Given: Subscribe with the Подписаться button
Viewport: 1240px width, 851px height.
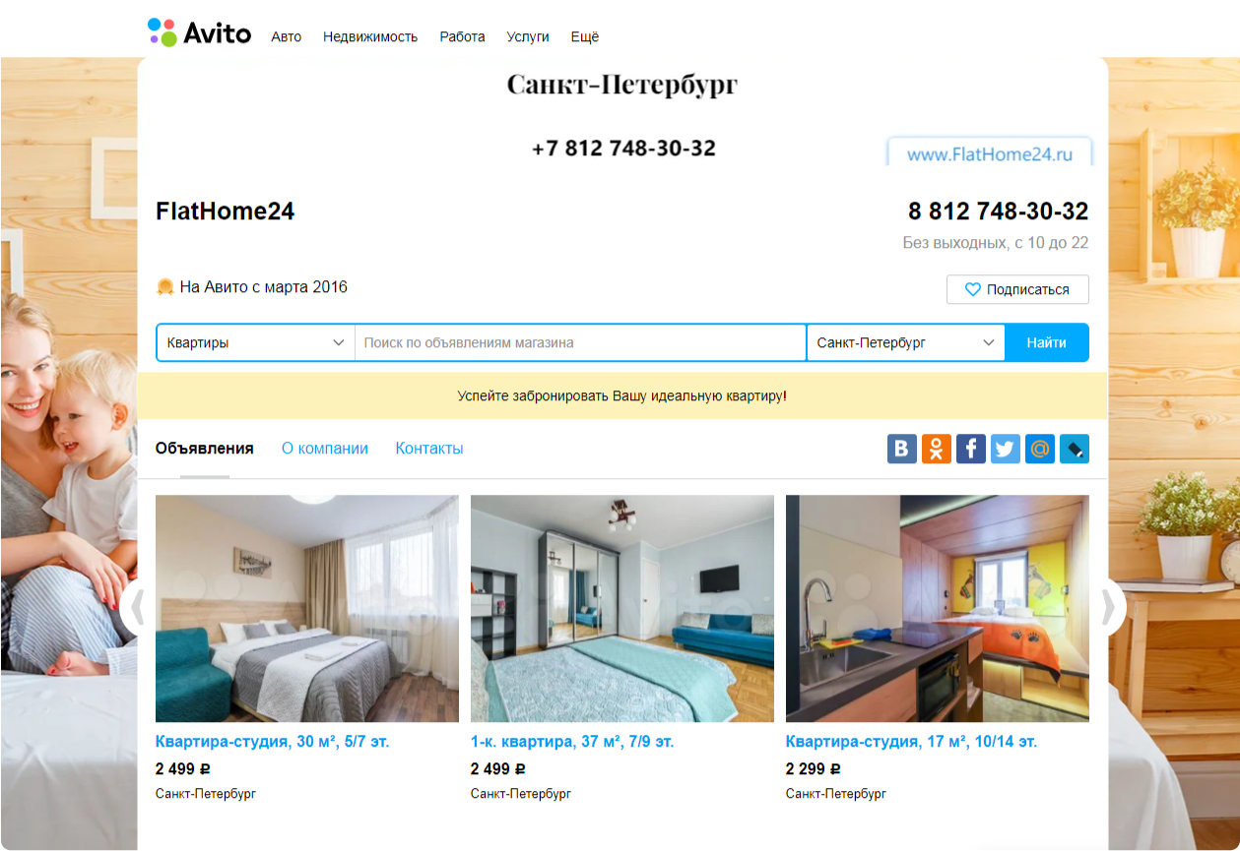Looking at the screenshot, I should click(x=1017, y=290).
